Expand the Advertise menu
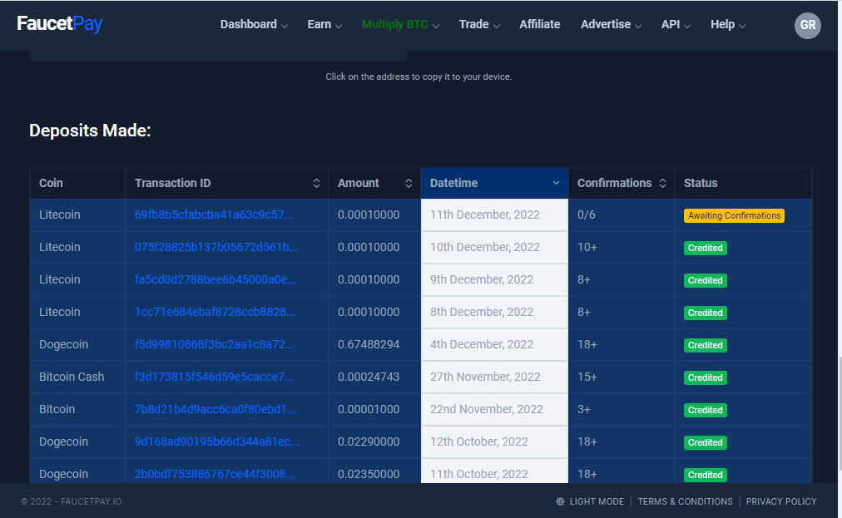The width and height of the screenshot is (842, 518). [611, 25]
